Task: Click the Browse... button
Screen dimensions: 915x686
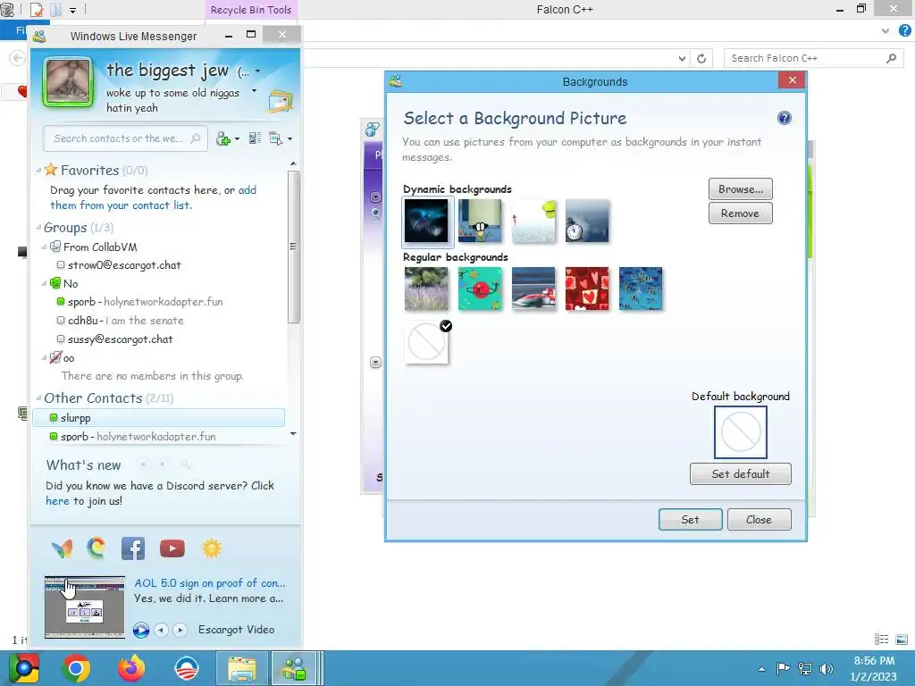Action: click(x=741, y=189)
